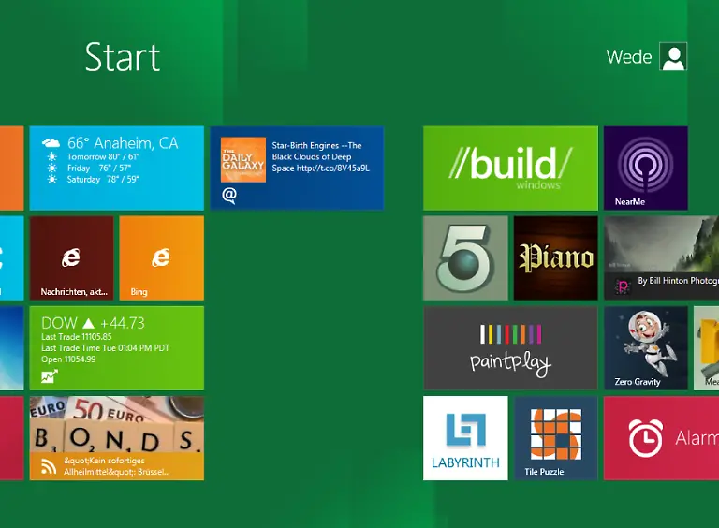The image size is (719, 528).
Task: Click the stock chart icon on DOW tile
Action: 50,376
